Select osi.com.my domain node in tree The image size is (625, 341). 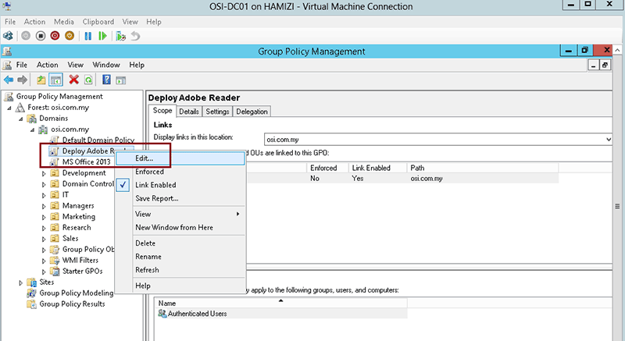tap(70, 130)
